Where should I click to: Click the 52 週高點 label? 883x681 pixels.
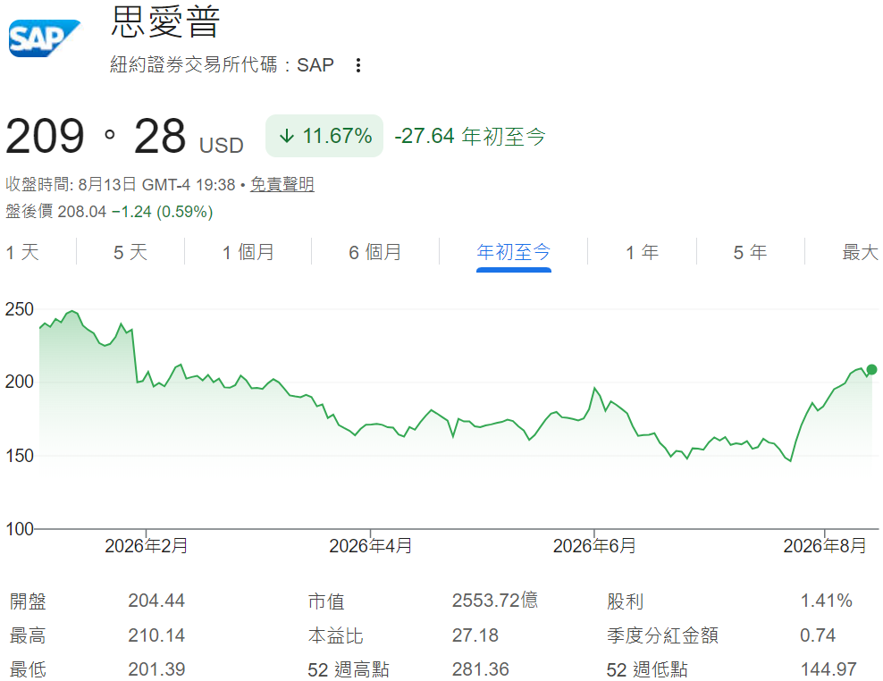349,669
